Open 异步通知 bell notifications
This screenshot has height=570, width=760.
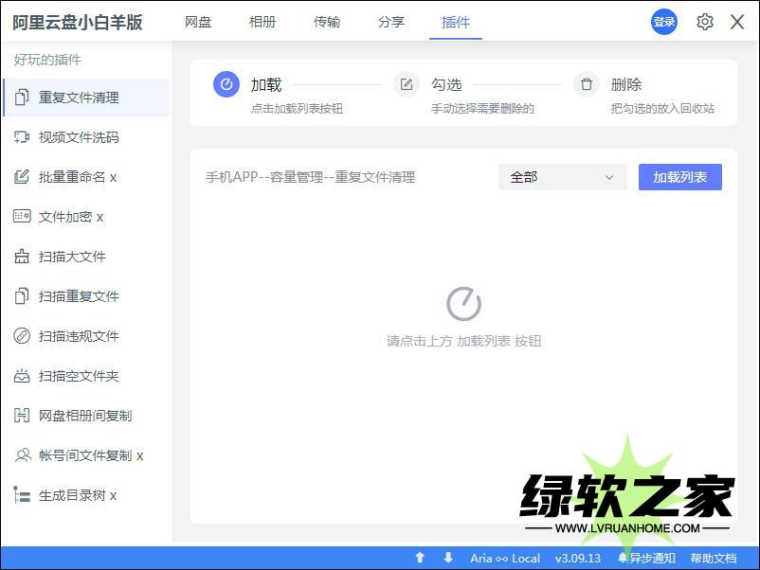[x=646, y=558]
